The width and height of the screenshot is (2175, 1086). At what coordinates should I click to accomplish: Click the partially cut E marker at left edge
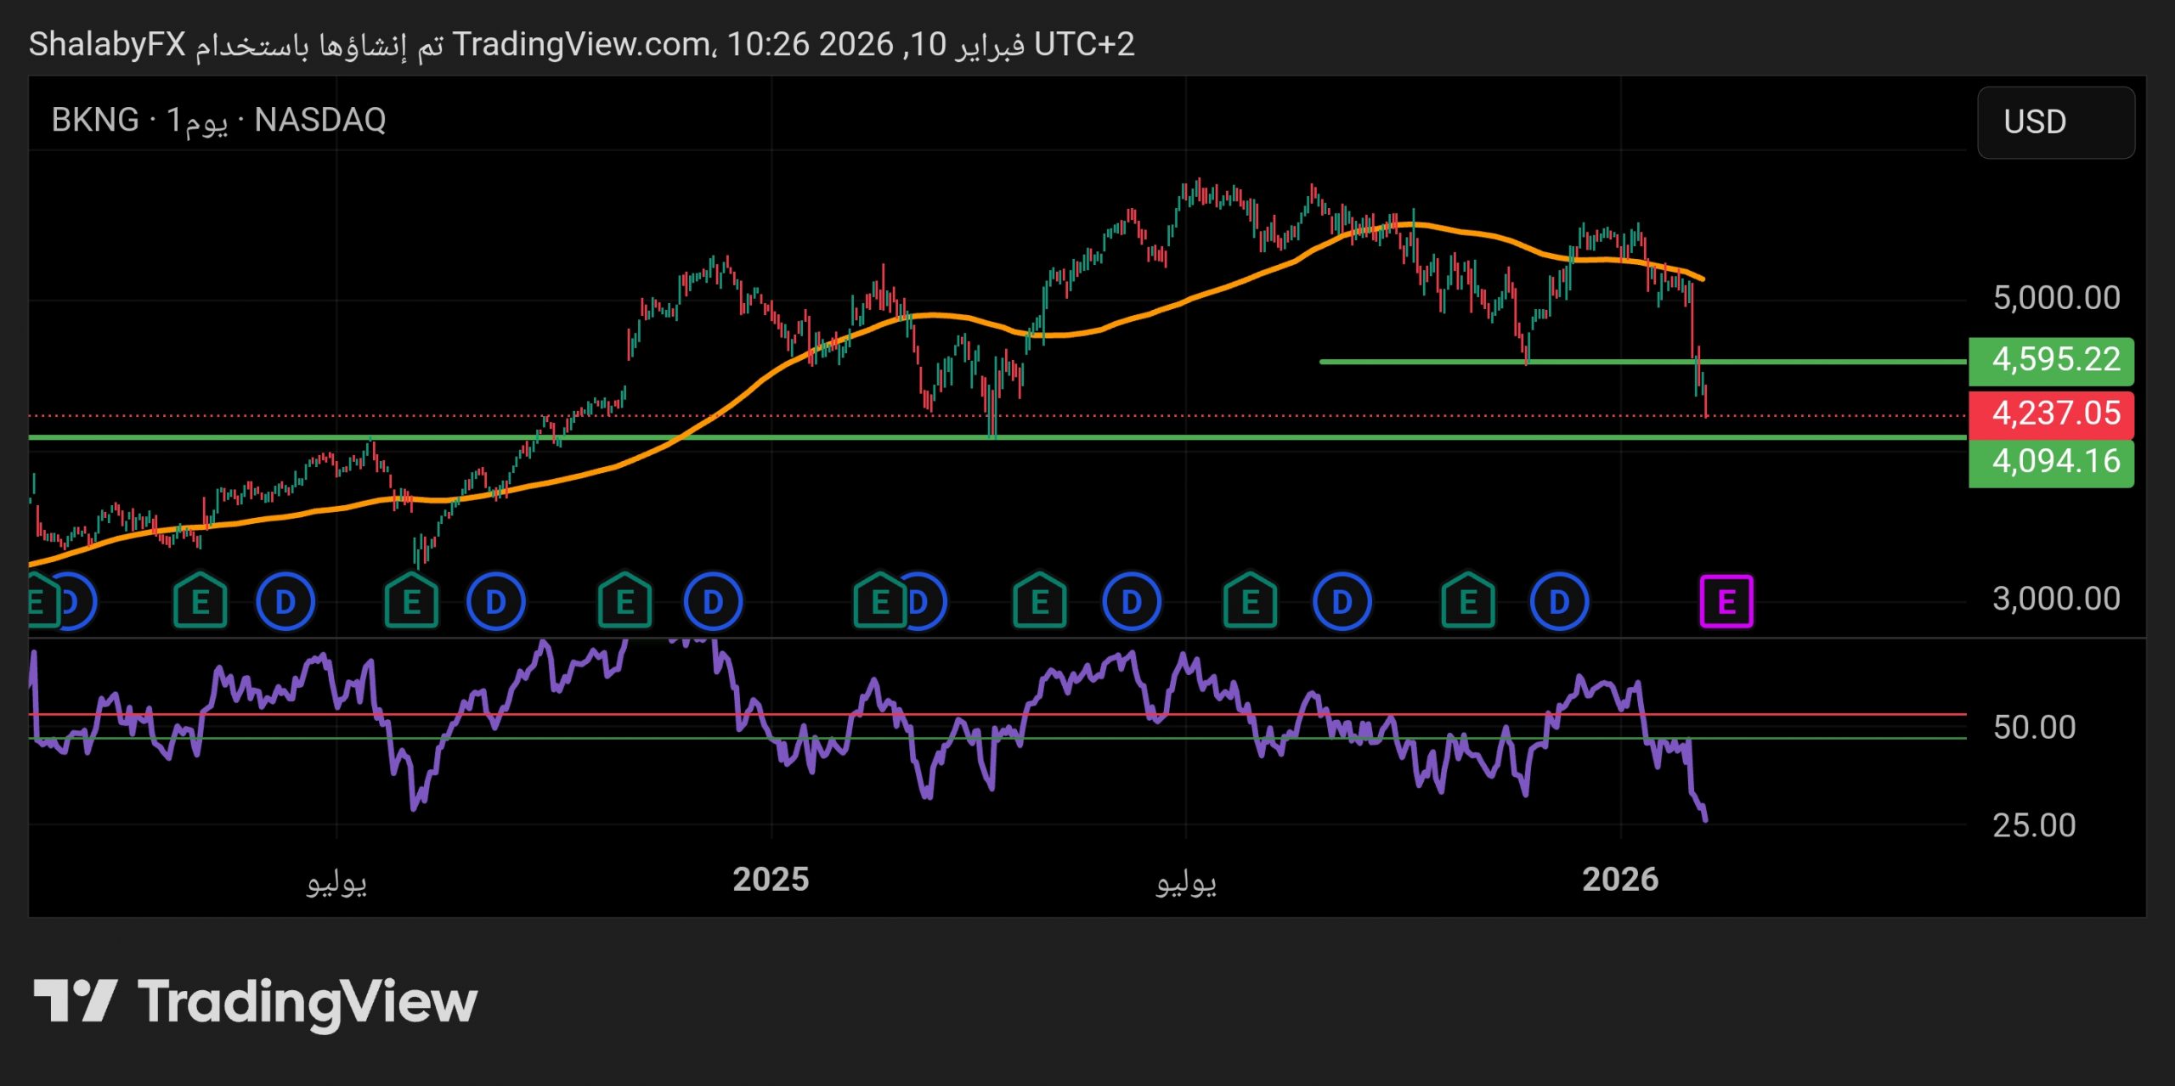(x=40, y=602)
